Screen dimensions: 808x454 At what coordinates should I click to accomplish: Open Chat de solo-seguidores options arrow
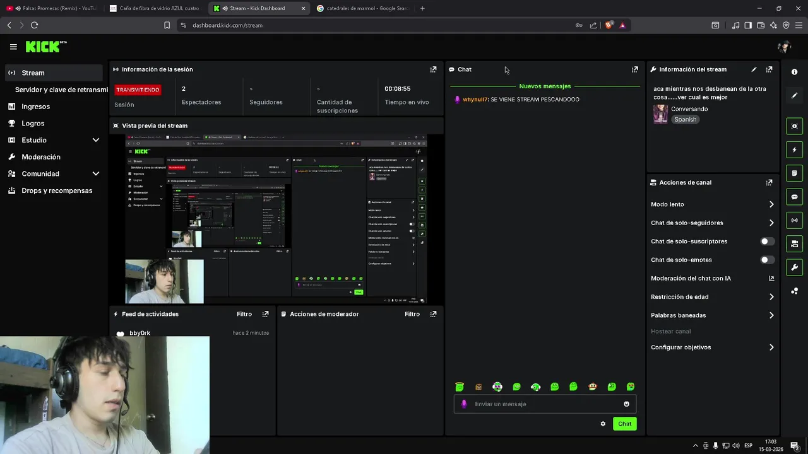pyautogui.click(x=771, y=223)
